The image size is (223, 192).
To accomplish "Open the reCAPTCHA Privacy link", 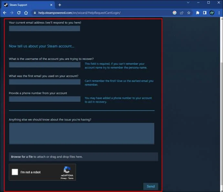I will pos(63,178).
